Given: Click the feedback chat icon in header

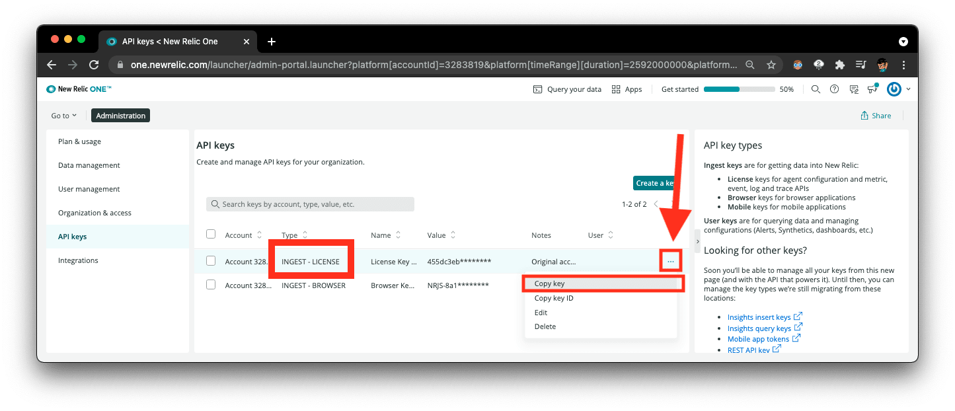Looking at the screenshot, I should pos(854,89).
